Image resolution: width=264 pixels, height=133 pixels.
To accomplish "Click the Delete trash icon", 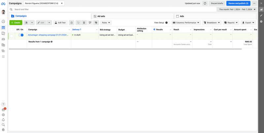I will pyautogui.click(x=84, y=22).
